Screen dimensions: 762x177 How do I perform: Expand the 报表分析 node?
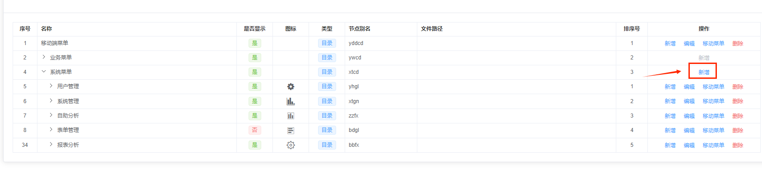(51, 145)
